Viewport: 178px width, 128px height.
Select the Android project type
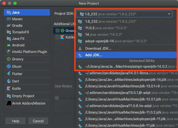pos(27,45)
